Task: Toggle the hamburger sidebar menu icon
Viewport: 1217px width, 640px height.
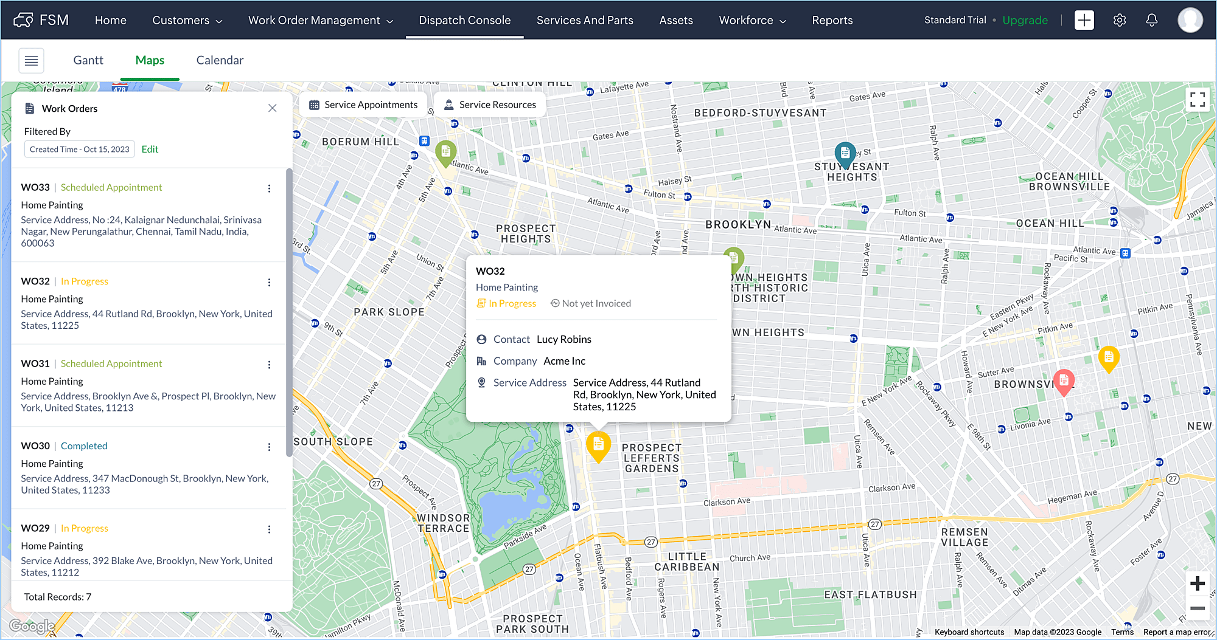Action: tap(32, 60)
